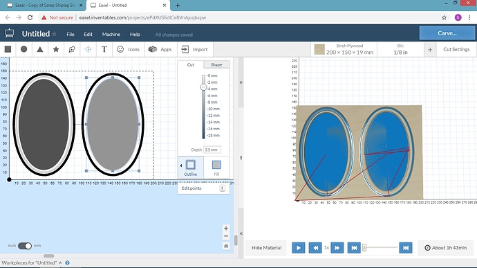Select the light gray right oval
The height and width of the screenshot is (268, 477).
tap(113, 125)
